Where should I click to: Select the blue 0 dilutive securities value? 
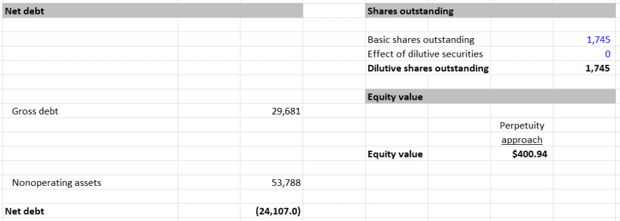tap(608, 54)
